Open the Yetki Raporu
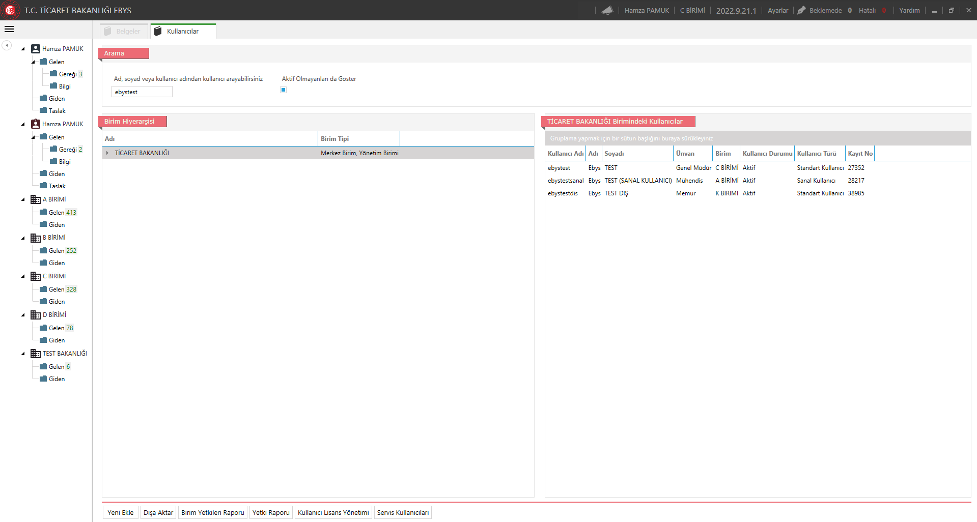The width and height of the screenshot is (977, 522). click(271, 512)
